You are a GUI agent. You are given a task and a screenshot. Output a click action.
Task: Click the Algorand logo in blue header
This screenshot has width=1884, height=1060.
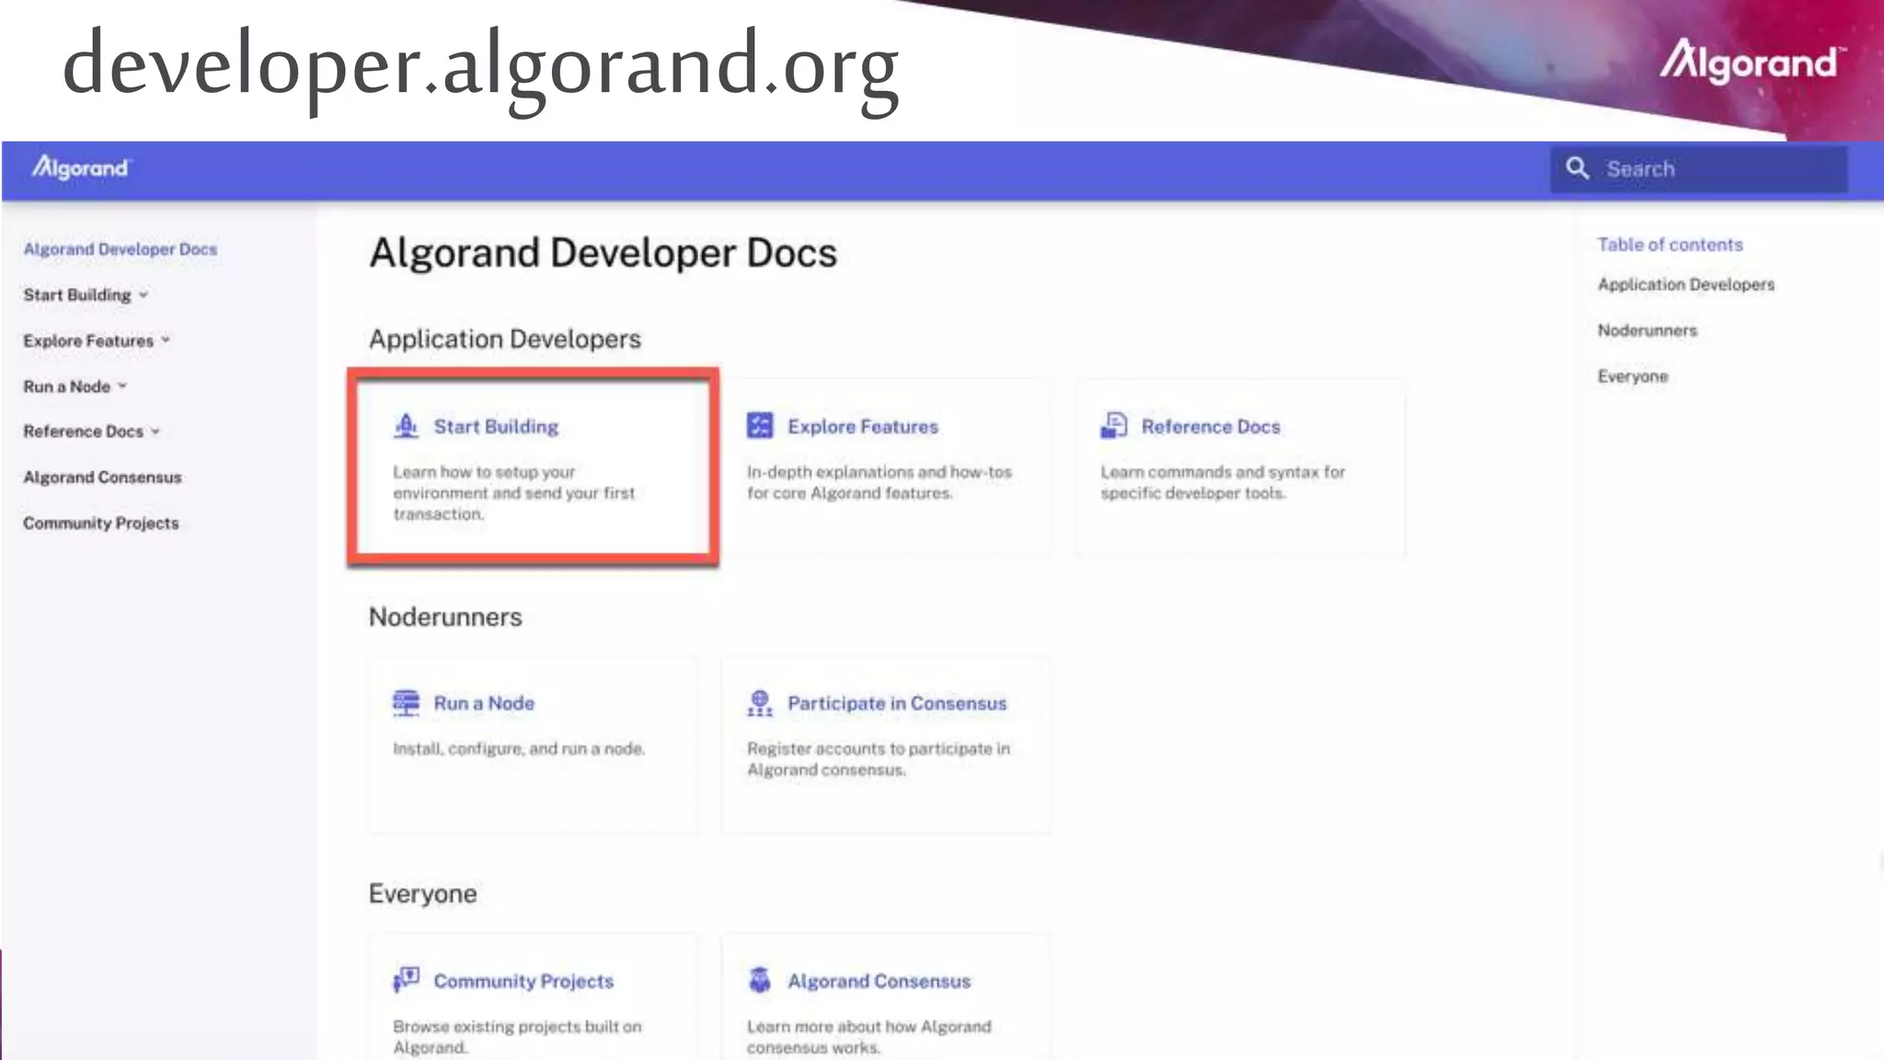point(82,168)
